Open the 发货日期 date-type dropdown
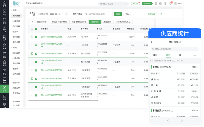 coord(33,14)
